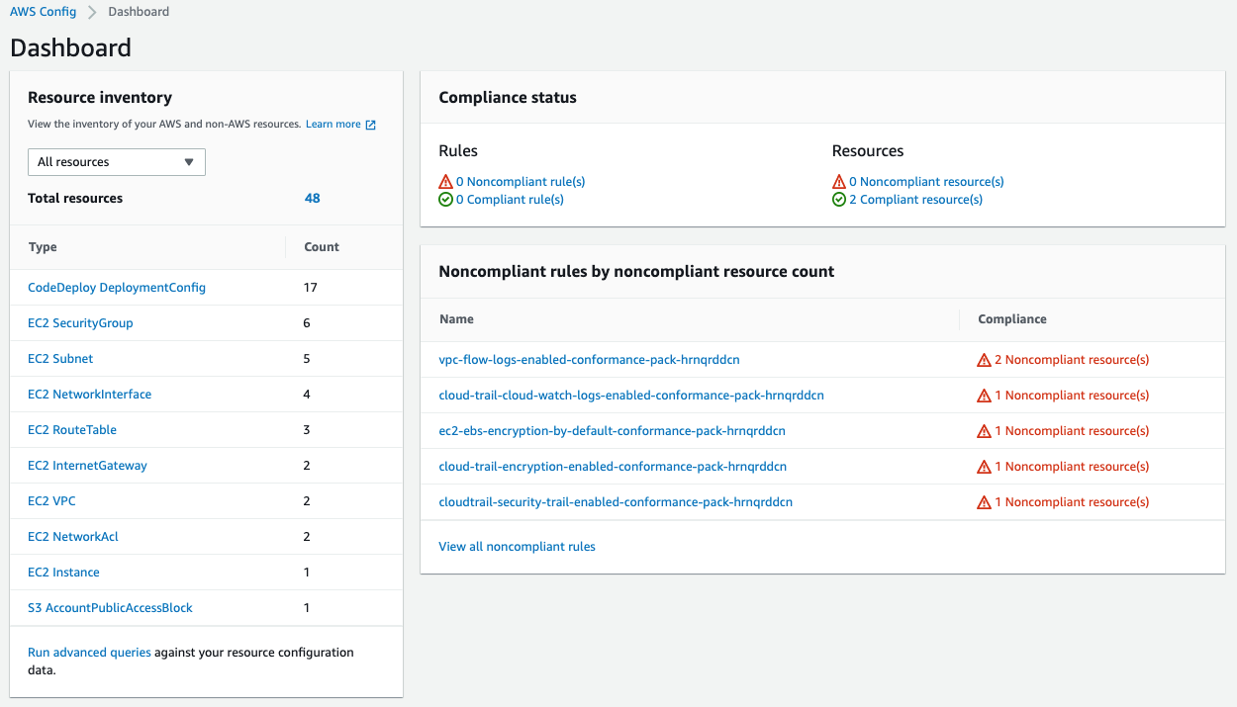Viewport: 1237px width, 707px height.
Task: Click the Dashboard breadcrumb text
Action: point(139,12)
